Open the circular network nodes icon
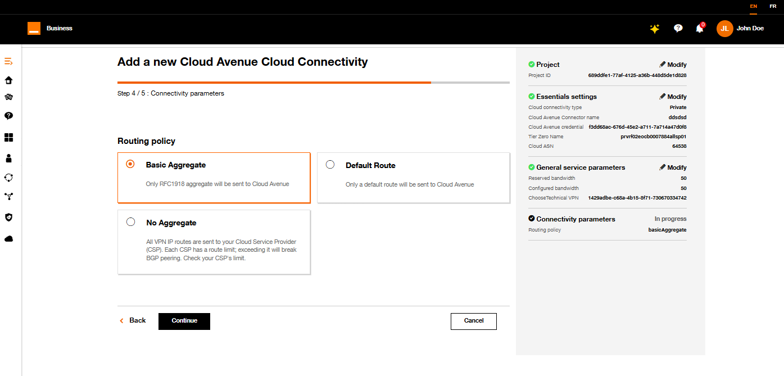784x376 pixels. [x=8, y=178]
